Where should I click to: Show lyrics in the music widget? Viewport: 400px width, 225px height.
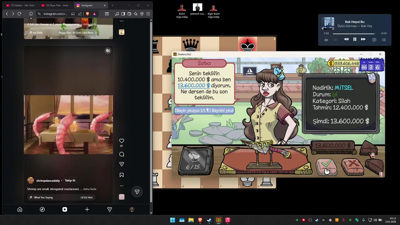click(x=374, y=40)
